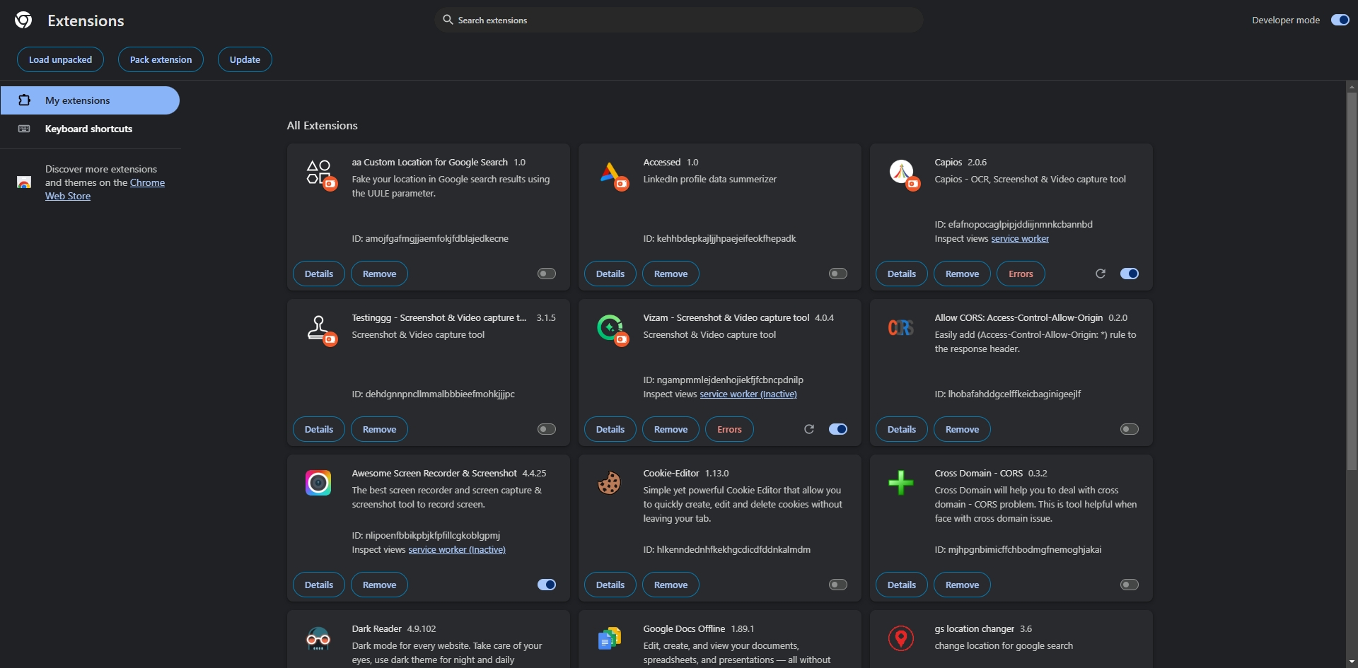Screen dimensions: 1358x668
Task: Click the gs location changer pin icon
Action: point(901,638)
